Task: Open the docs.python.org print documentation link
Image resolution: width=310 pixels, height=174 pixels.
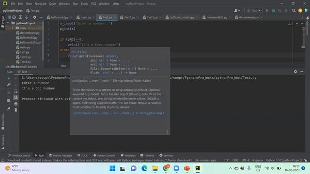Action: pyautogui.click(x=118, y=113)
